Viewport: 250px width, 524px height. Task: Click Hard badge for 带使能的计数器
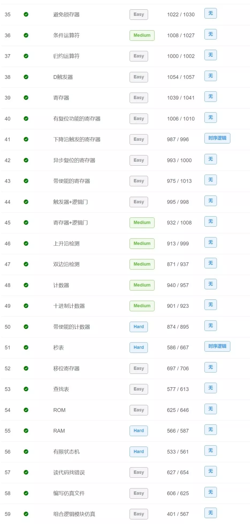point(139,327)
